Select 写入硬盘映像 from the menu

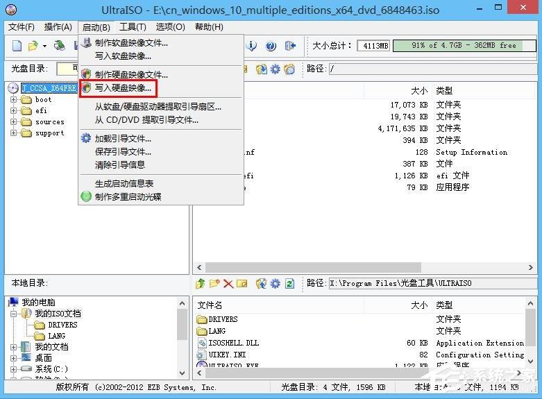123,88
